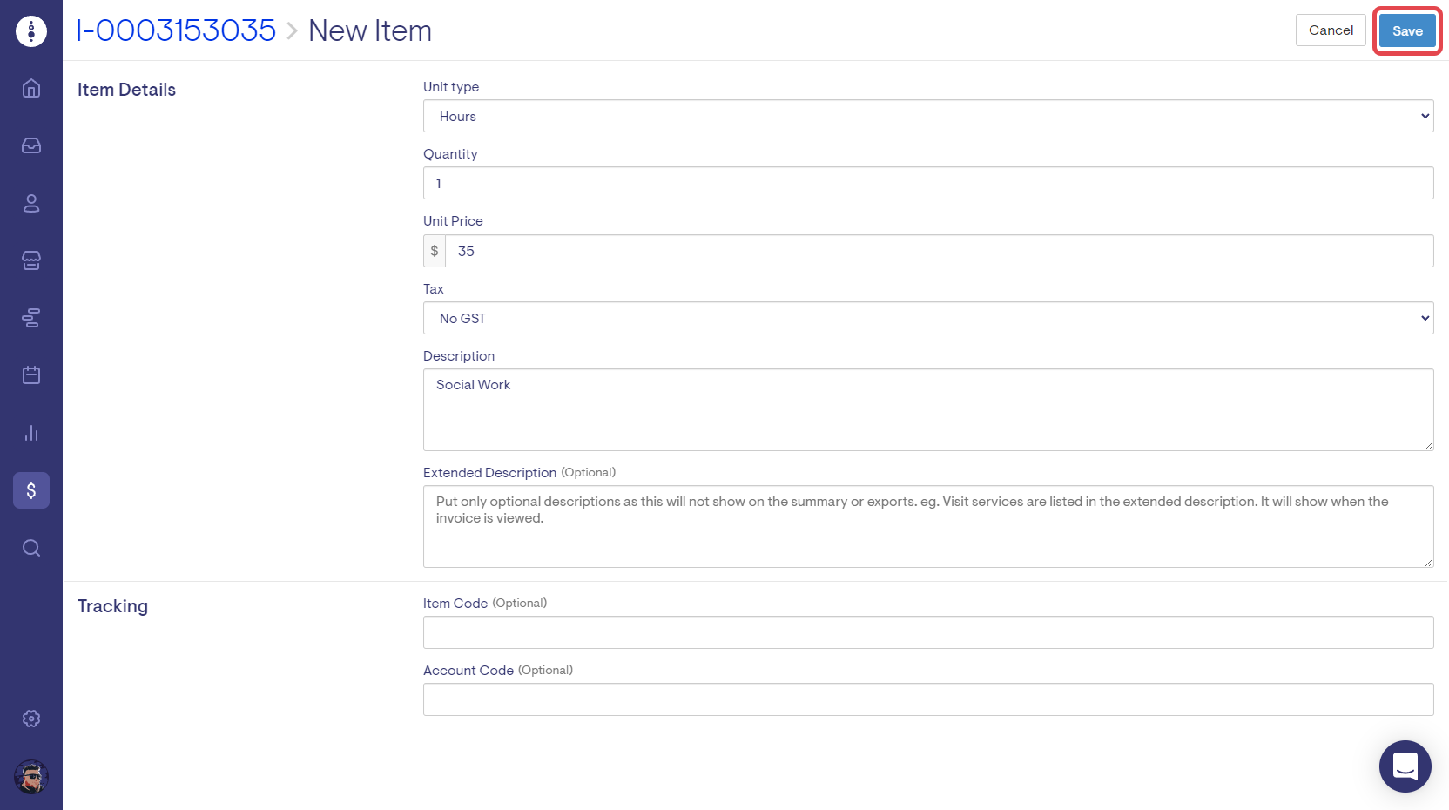Expand the Tax dropdown showing No GST
Image resolution: width=1449 pixels, height=810 pixels.
pos(927,318)
